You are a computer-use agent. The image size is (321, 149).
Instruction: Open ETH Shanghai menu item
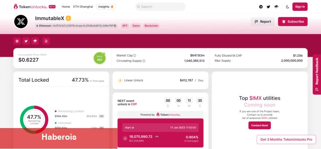(83, 6)
